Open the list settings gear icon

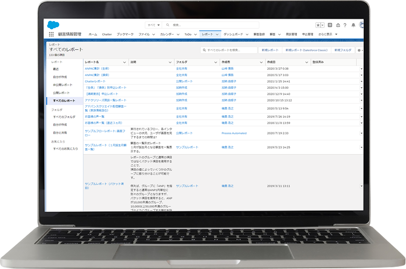click(359, 50)
